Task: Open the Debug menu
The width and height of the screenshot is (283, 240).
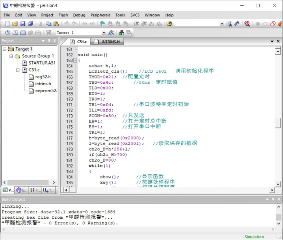Action: click(x=79, y=15)
